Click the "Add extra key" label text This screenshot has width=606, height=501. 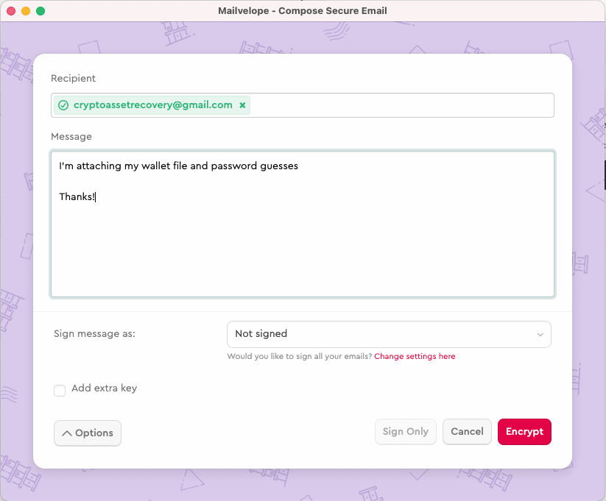104,388
